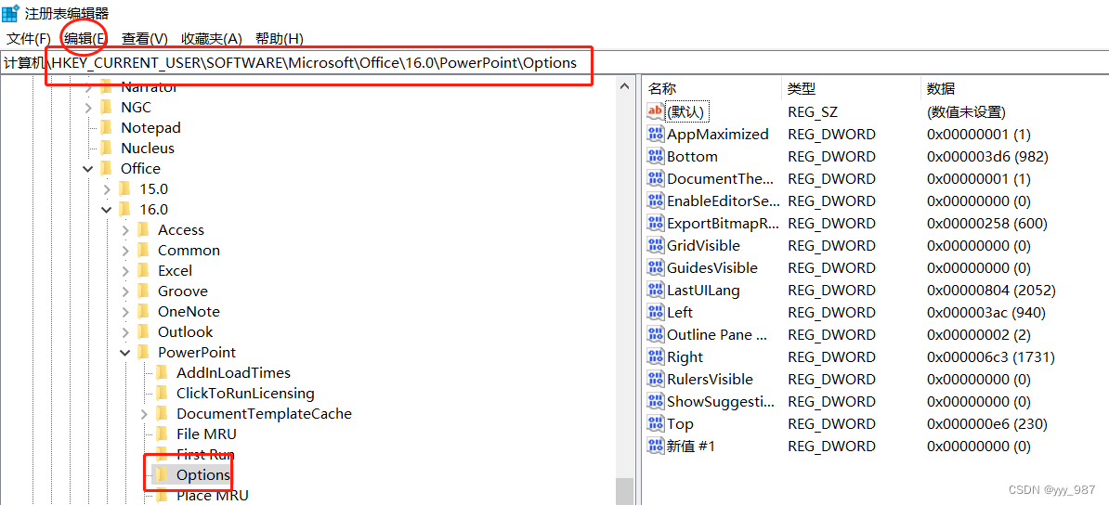The height and width of the screenshot is (505, 1109).
Task: Click the folder icon next to NGC
Action: 107,108
